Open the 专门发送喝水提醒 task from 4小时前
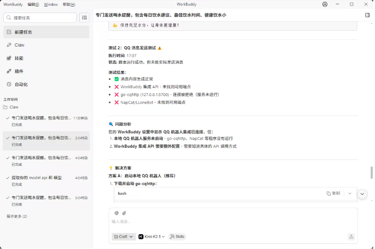The image size is (375, 249). click(46, 161)
